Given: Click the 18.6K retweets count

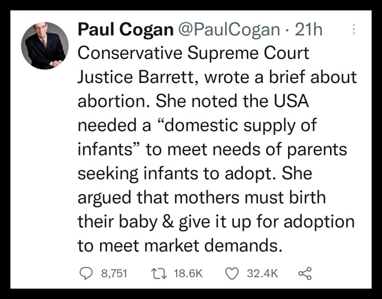Looking at the screenshot, I should pyautogui.click(x=188, y=274).
